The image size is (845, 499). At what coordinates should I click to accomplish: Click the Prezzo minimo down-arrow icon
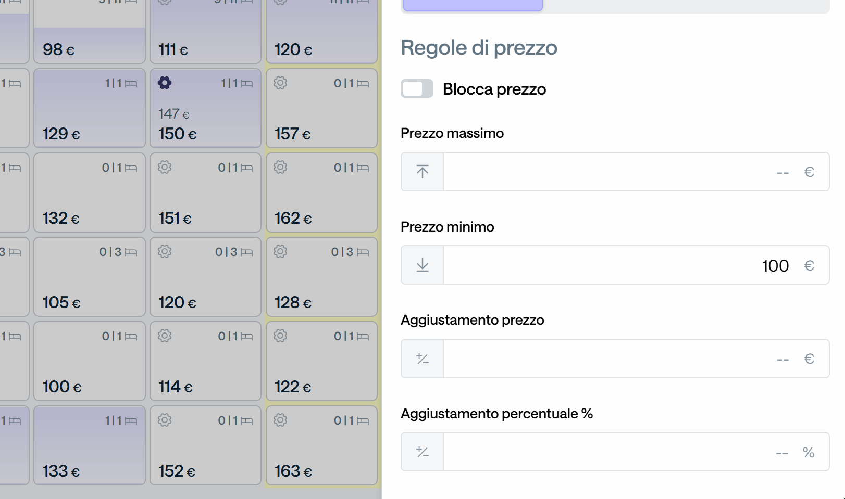422,265
